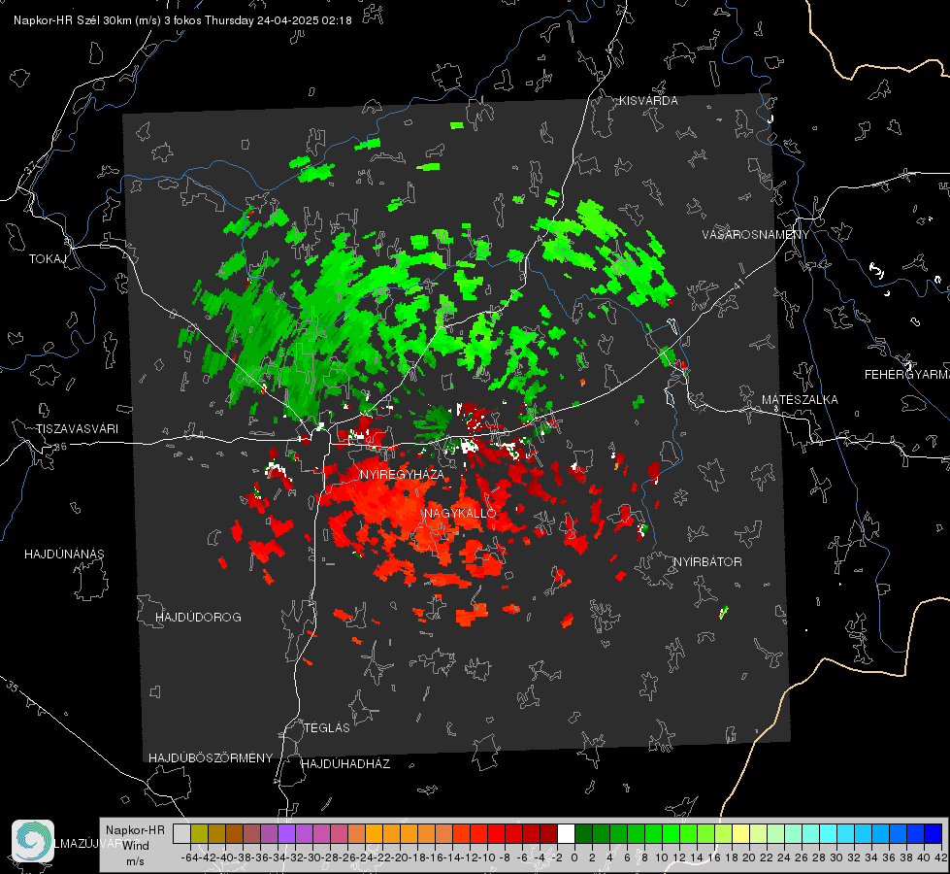This screenshot has width=950, height=874.
Task: Click the pale yellow swatch above 18
Action: tap(740, 833)
